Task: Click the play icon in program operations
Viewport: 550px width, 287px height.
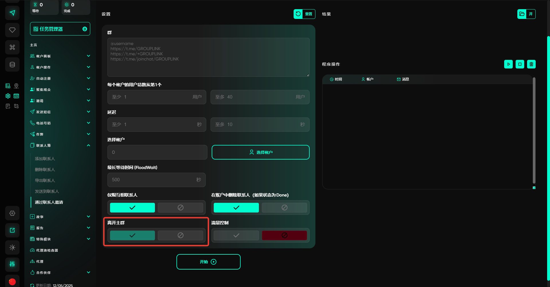Action: point(508,64)
